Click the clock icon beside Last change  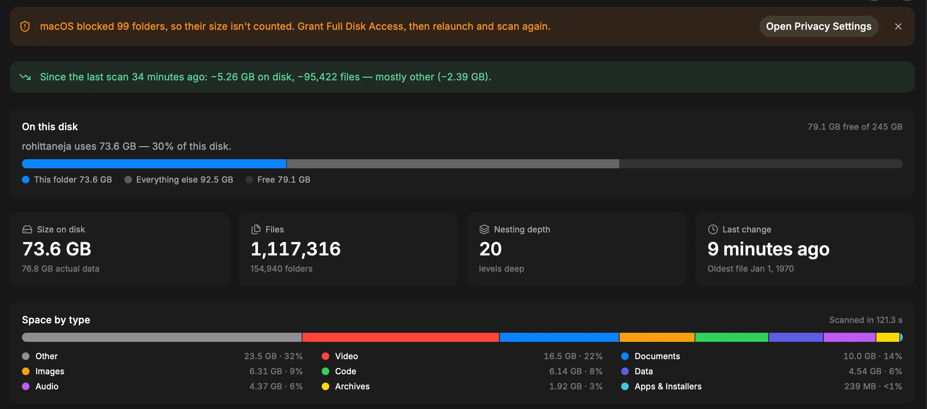click(x=713, y=229)
